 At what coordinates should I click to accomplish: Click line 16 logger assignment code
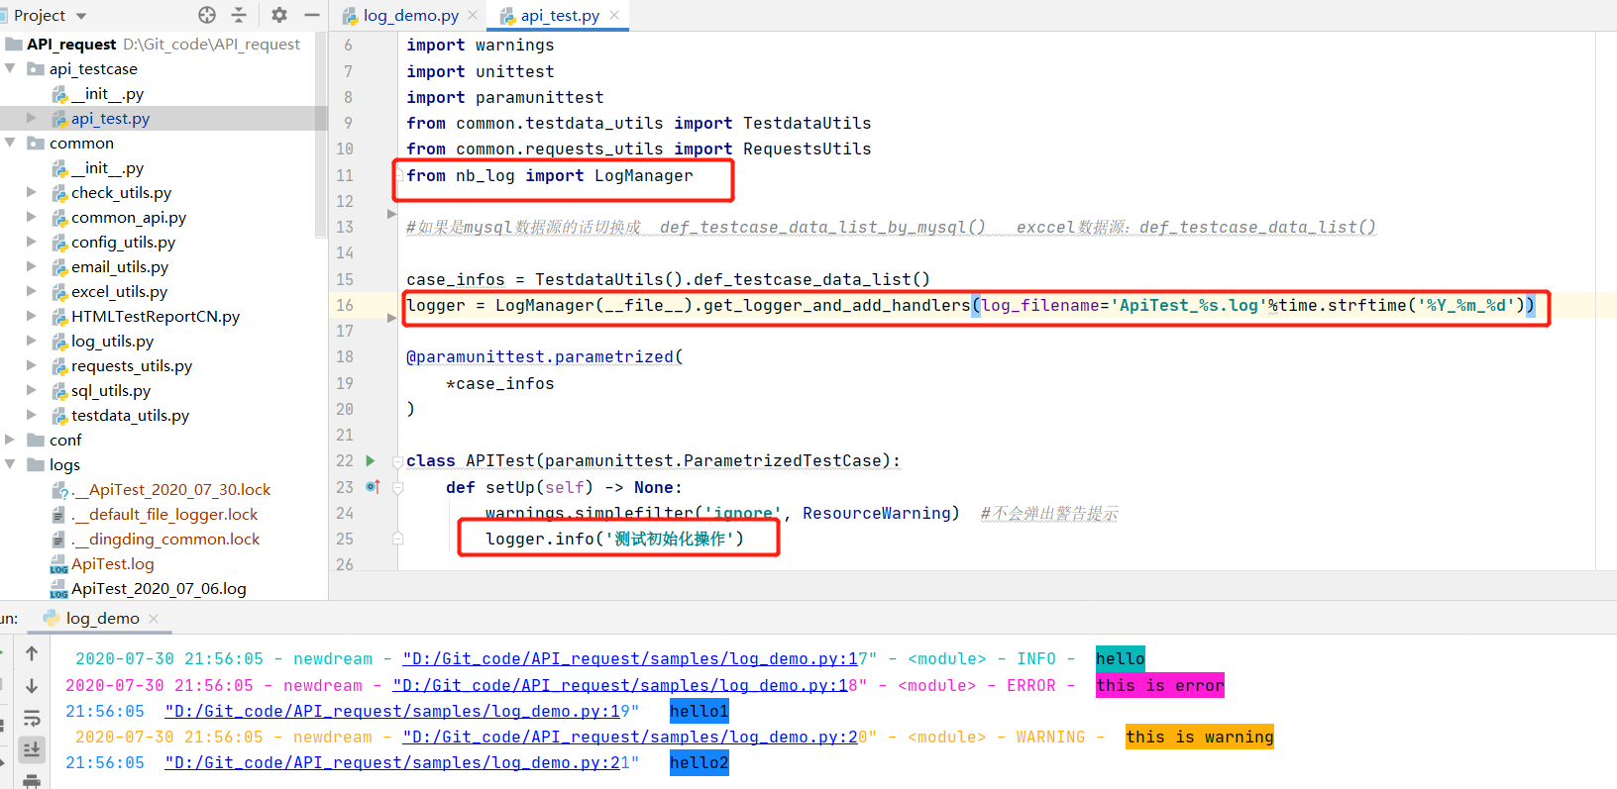point(970,305)
